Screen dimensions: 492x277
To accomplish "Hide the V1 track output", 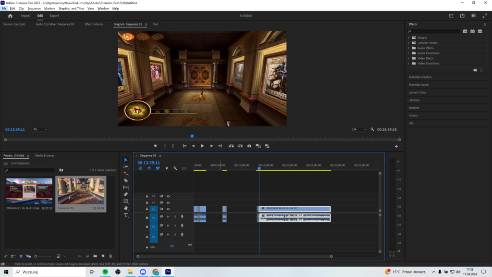I will pyautogui.click(x=168, y=209).
